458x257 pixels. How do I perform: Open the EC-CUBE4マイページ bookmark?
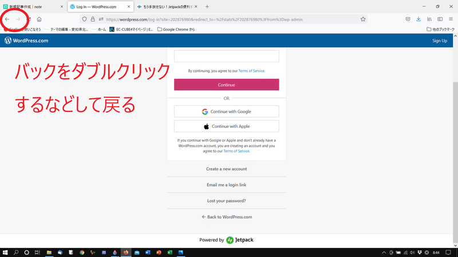(x=132, y=30)
